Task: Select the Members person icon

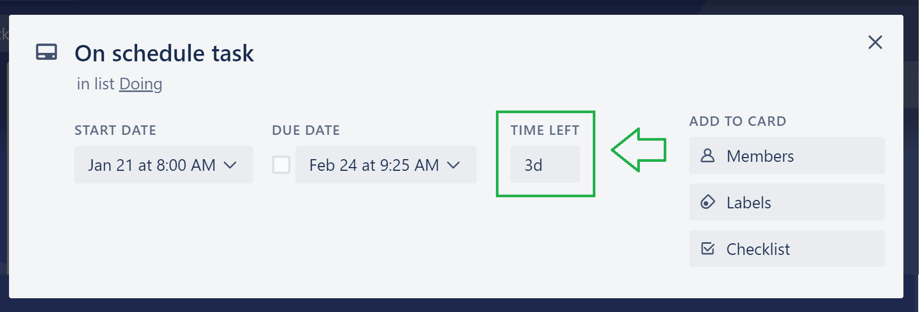Action: [709, 155]
